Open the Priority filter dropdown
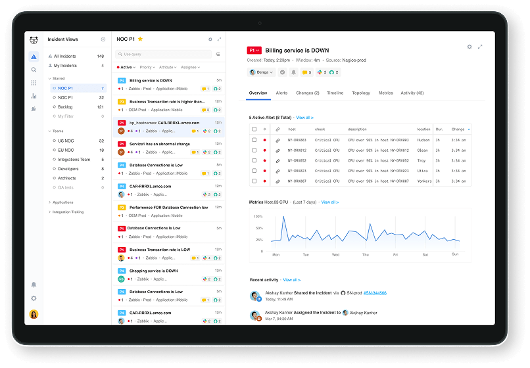 click(147, 67)
